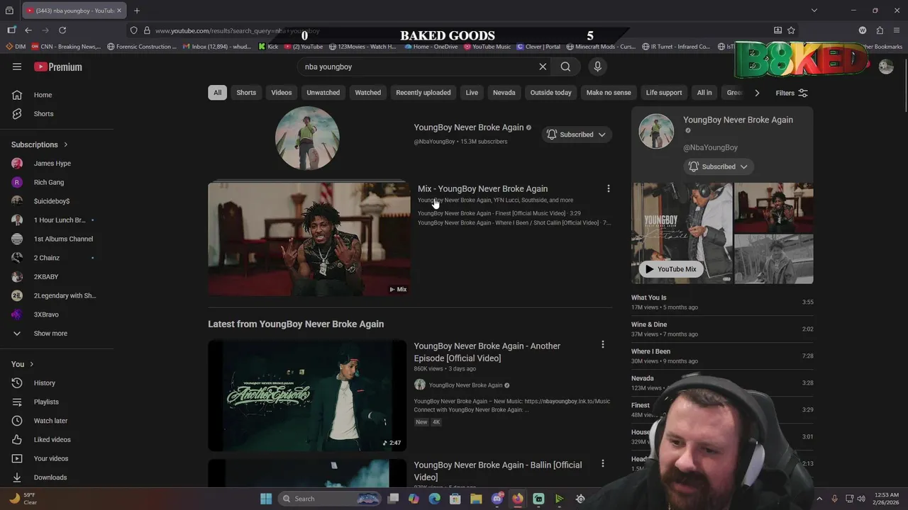Click the Windows taskbar Search box

coord(331,499)
